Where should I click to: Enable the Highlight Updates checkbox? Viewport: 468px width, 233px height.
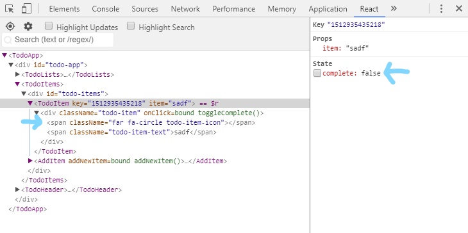coord(49,26)
